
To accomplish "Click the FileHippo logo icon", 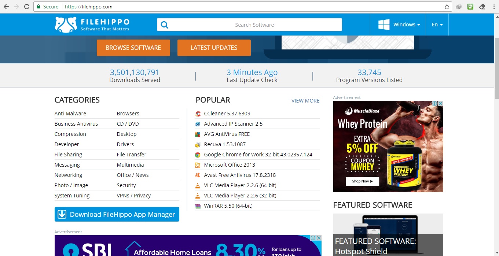I will (66, 25).
